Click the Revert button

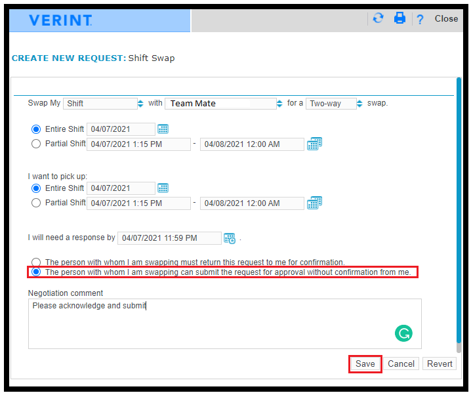[x=440, y=364]
